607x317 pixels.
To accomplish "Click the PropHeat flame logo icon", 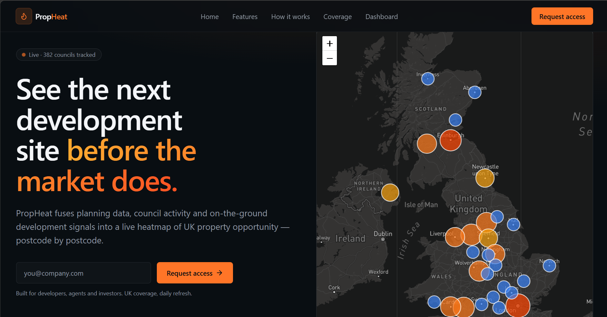I will [24, 16].
